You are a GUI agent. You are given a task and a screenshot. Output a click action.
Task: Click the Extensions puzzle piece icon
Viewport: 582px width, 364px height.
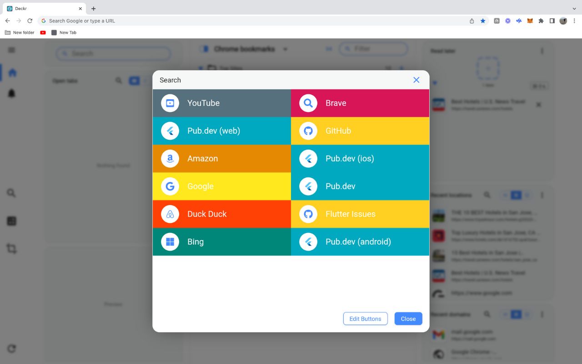pos(541,21)
